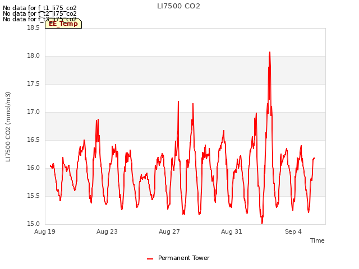Click the highest CO2 peak above 18.0
The width and height of the screenshot is (359, 269).
point(270,53)
